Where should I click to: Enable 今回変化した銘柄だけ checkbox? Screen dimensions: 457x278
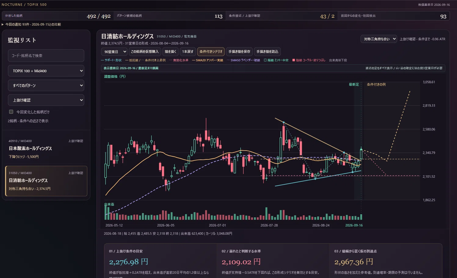click(x=11, y=112)
